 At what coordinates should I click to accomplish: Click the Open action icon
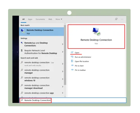coord(72,52)
